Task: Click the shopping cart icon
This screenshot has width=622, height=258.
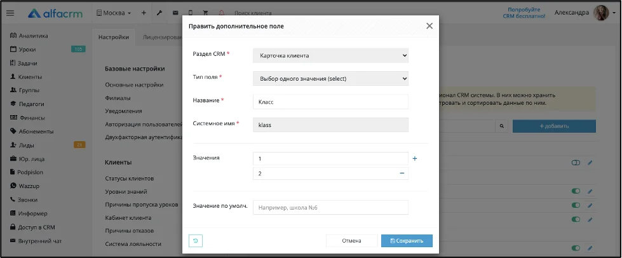Action: click(x=205, y=13)
